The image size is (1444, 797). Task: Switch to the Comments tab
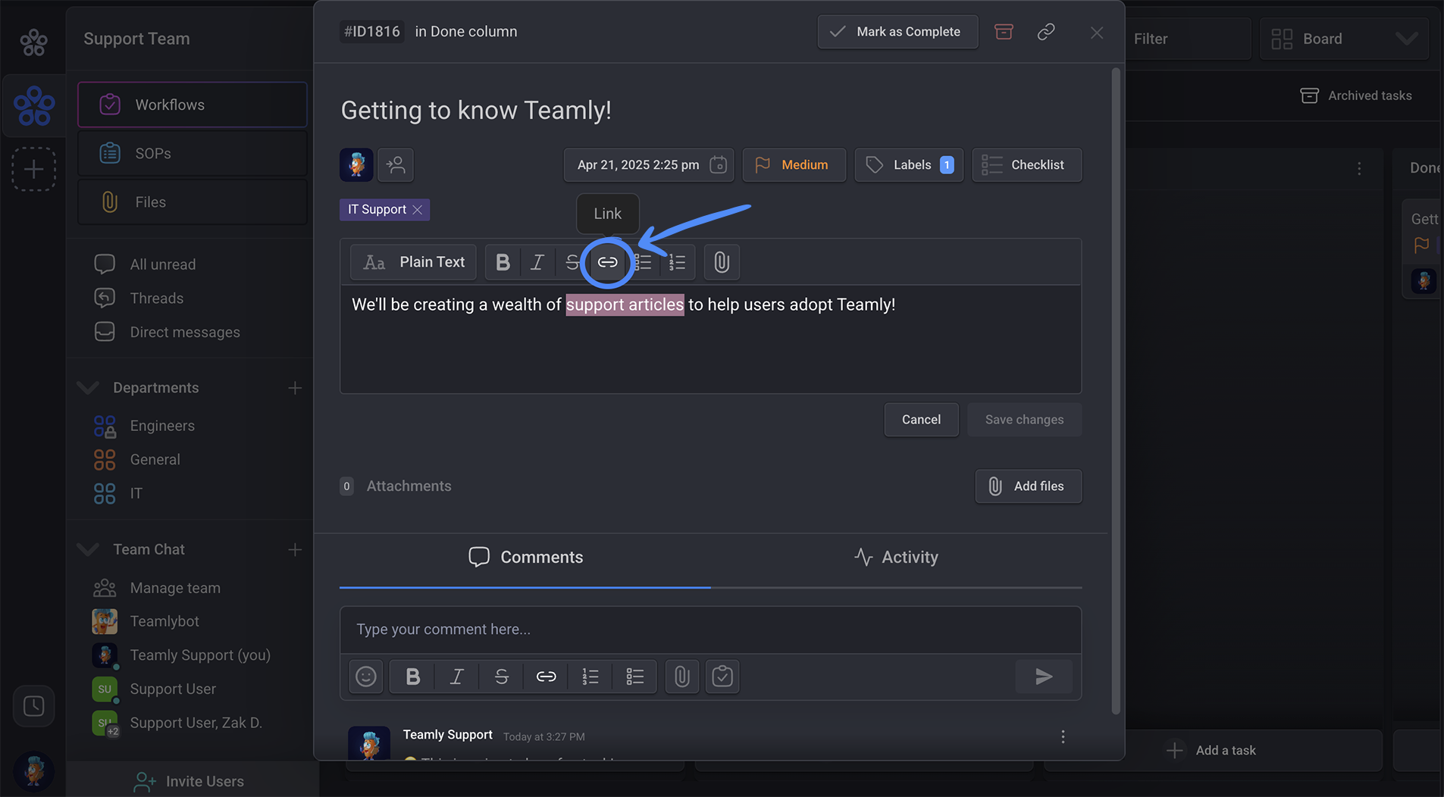pyautogui.click(x=525, y=558)
